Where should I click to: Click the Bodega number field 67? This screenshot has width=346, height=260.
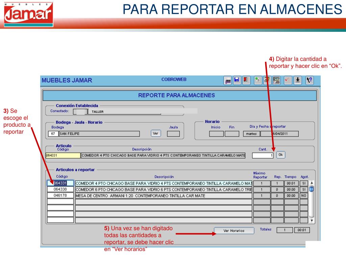(53, 134)
